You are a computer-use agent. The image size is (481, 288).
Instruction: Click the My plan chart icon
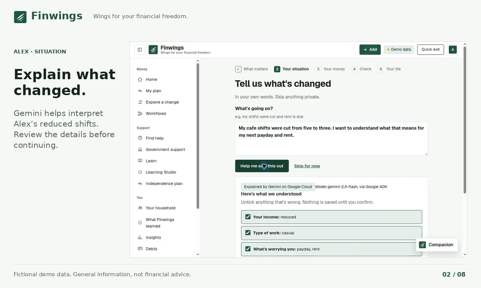140,91
